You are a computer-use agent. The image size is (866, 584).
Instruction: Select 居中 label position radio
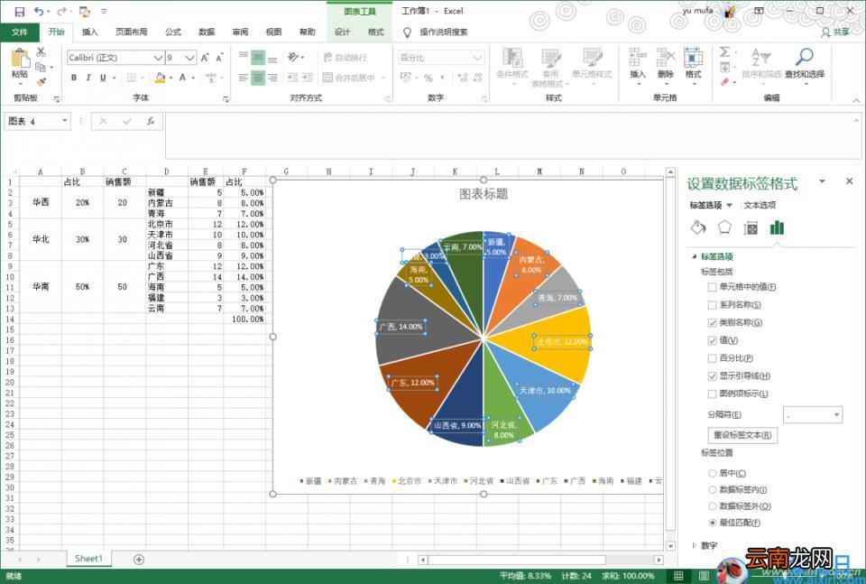(x=712, y=473)
